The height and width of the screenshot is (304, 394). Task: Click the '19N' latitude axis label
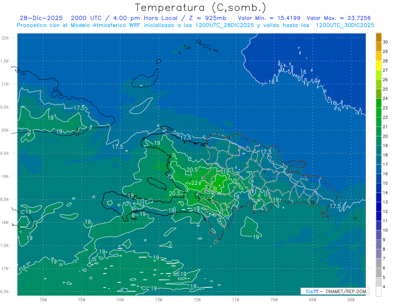5,176
